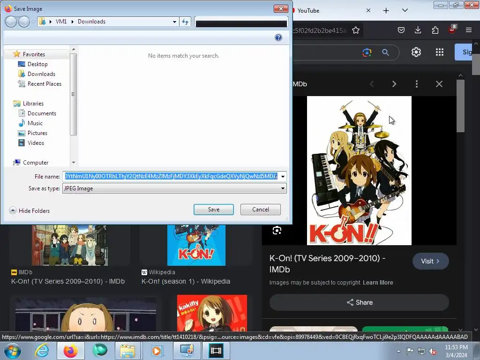Bookmark page with the star icon

coord(356,30)
